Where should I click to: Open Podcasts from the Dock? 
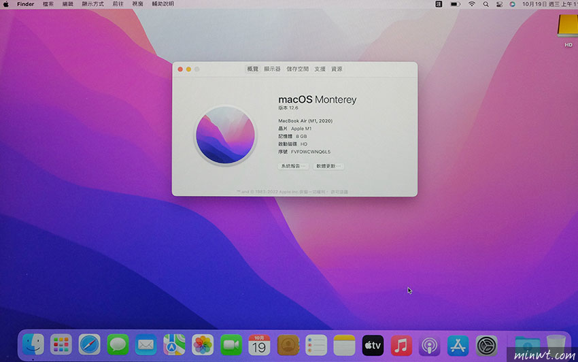(x=430, y=345)
